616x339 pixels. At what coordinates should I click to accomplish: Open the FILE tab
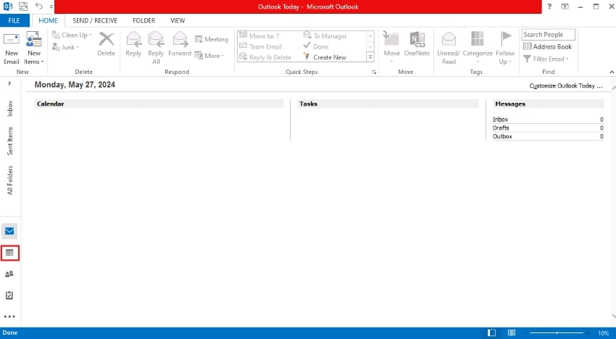(x=14, y=20)
